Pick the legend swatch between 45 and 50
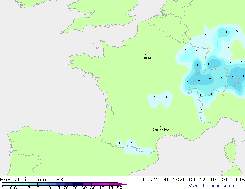The height and width of the screenshot is (189, 245). (x=114, y=184)
